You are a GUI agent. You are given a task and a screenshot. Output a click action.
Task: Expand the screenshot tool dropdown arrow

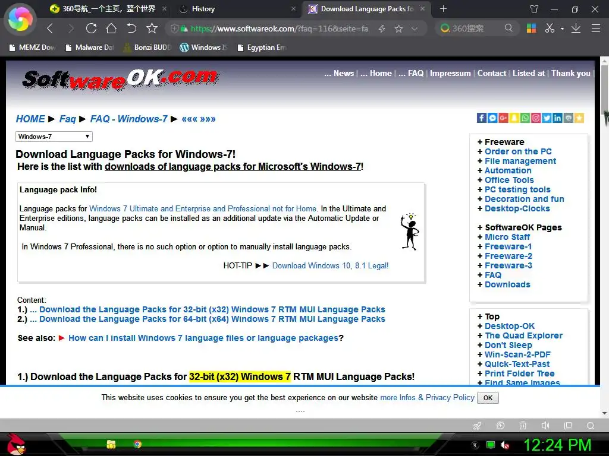[562, 28]
